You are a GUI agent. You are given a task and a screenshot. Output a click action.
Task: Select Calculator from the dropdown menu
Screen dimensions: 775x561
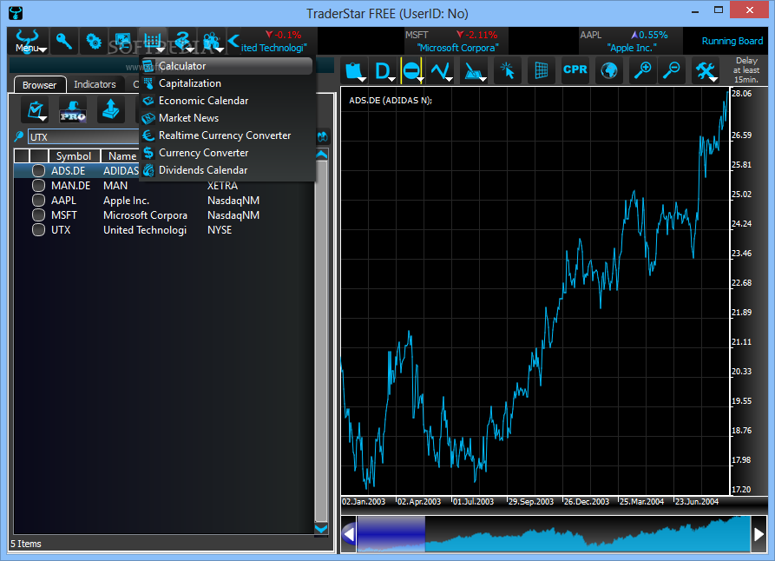tap(227, 66)
